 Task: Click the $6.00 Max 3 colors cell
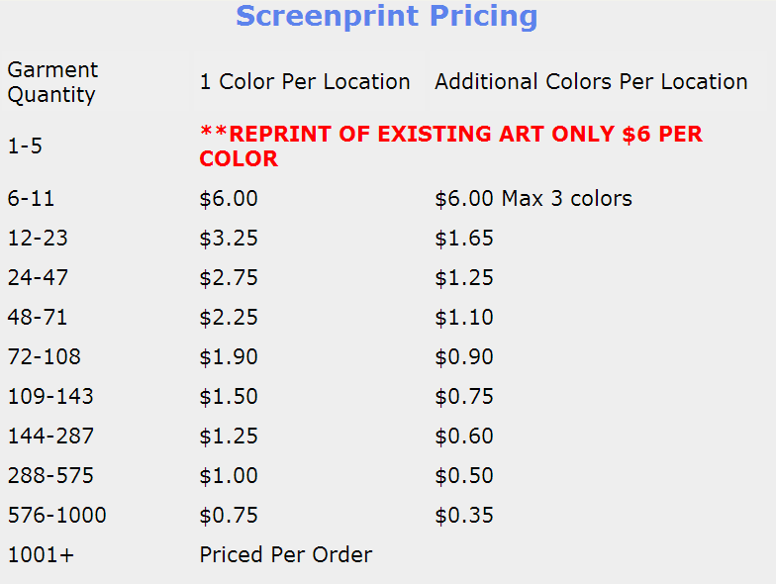[533, 199]
